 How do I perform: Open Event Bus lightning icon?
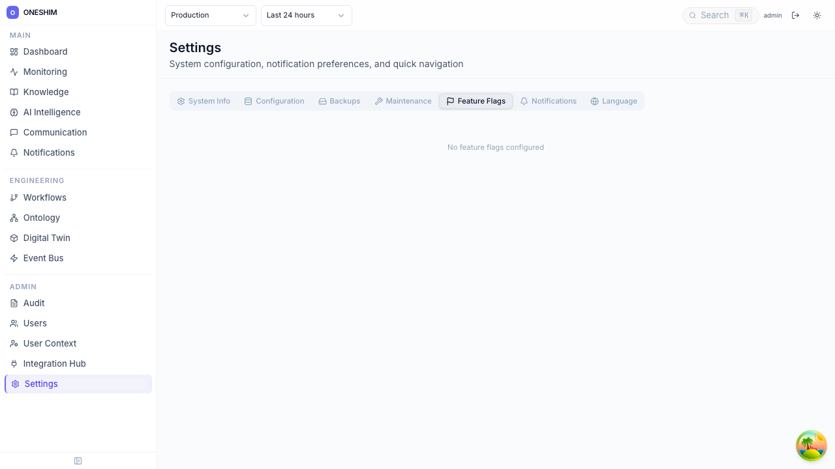pos(14,259)
